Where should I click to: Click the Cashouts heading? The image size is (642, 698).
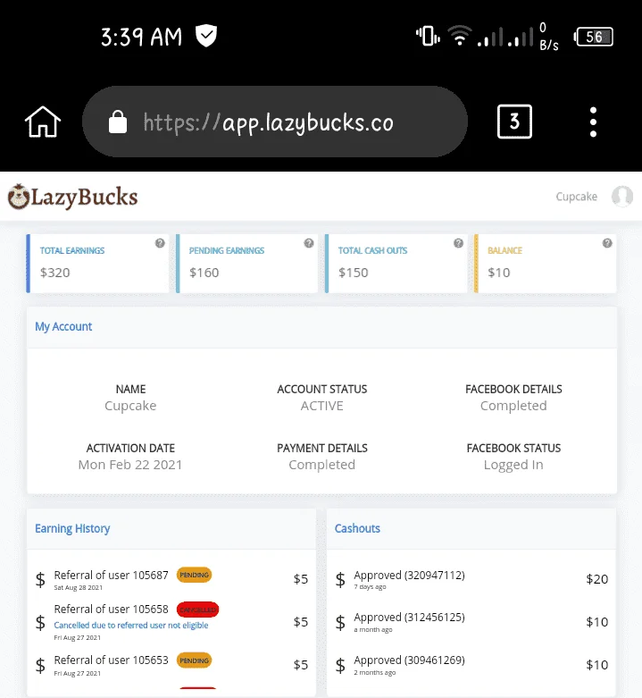point(357,528)
